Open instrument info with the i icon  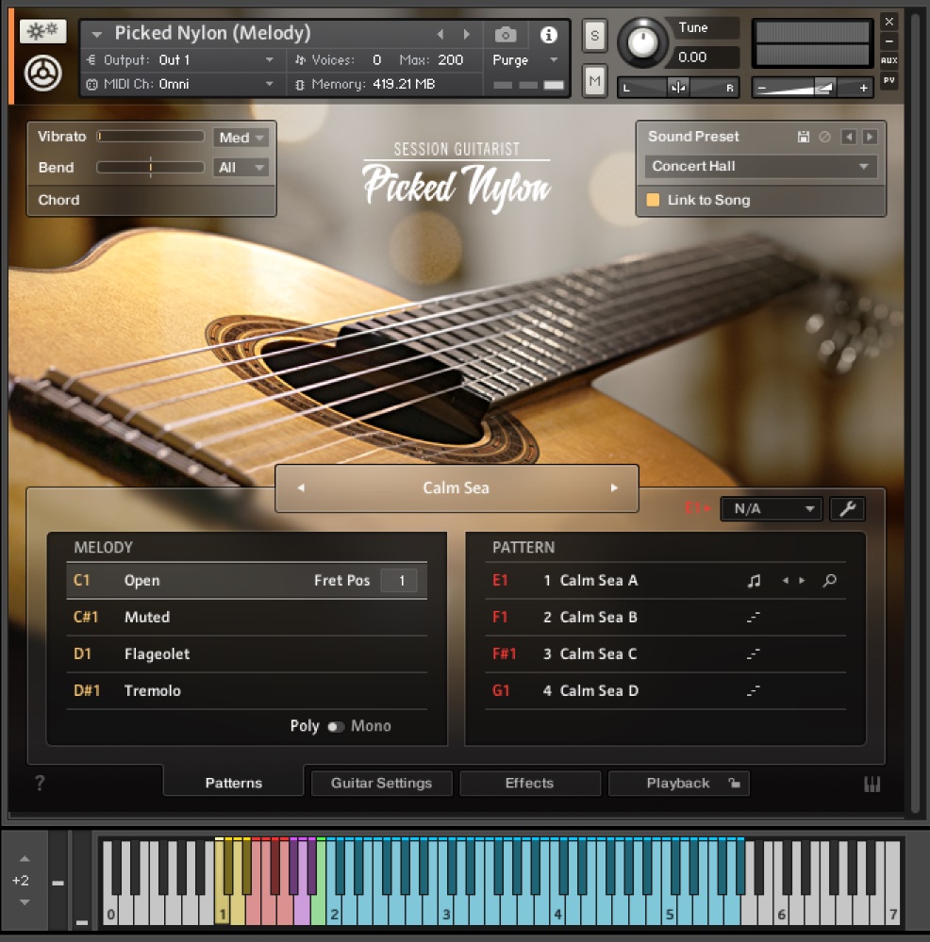coord(548,35)
